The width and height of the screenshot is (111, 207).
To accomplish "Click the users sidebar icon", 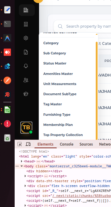I will click(26, 80).
